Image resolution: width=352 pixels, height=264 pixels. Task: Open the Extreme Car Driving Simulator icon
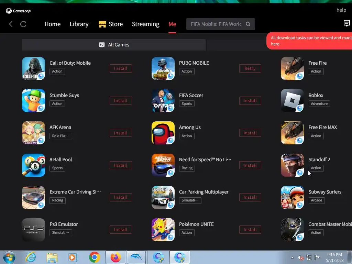click(33, 198)
